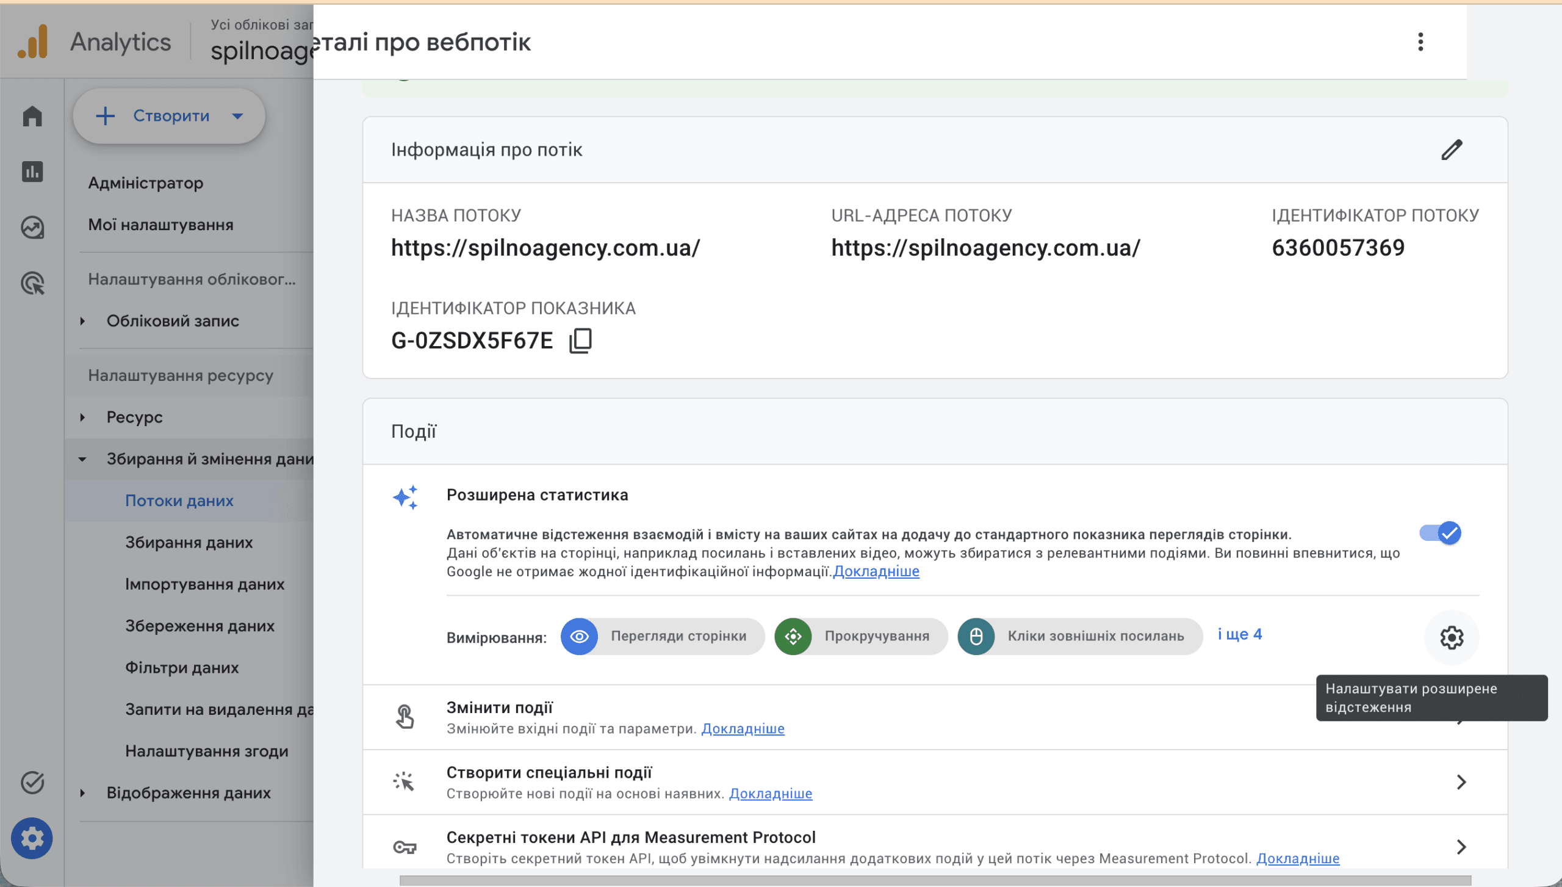The image size is (1562, 887).
Task: Expand the Обліковий запис tree item
Action: click(82, 321)
